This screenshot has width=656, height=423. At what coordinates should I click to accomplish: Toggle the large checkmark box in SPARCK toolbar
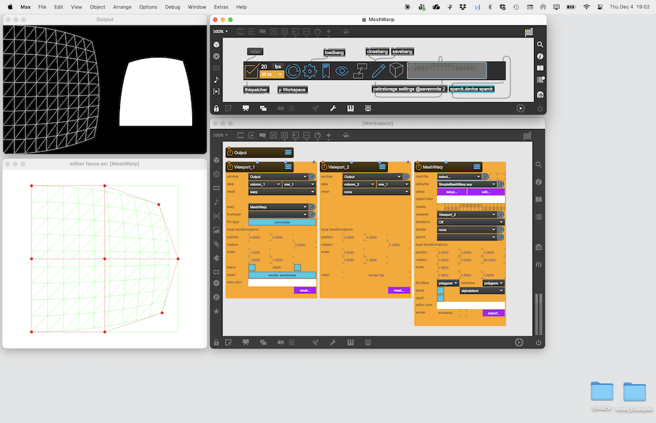(251, 71)
